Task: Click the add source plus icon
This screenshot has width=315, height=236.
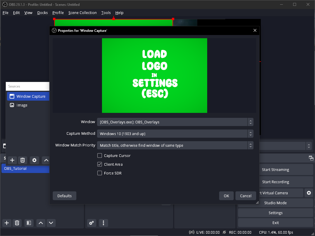Action: (x=12, y=160)
